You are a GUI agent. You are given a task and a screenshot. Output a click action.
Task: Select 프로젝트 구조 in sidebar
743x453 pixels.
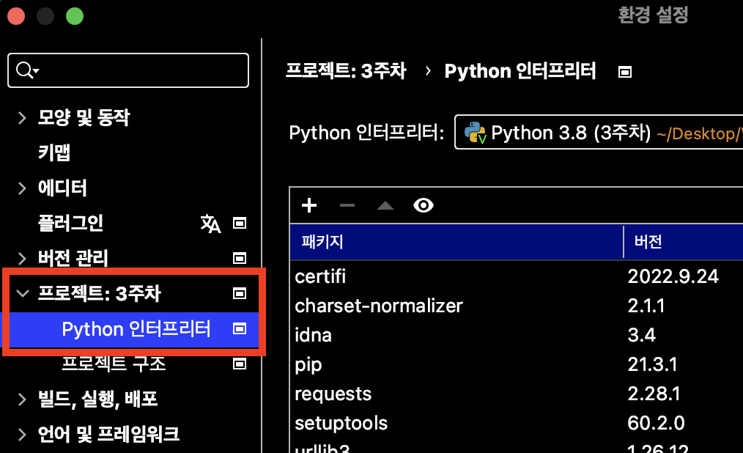[x=114, y=364]
